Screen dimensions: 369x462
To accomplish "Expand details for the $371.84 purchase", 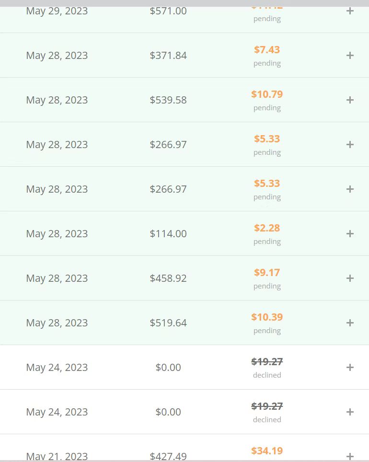I will click(x=350, y=56).
